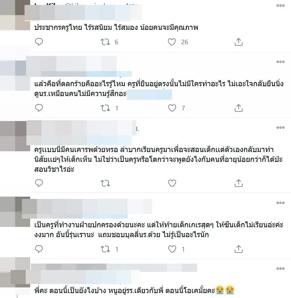Image resolution: width=291 pixels, height=298 pixels.
Task: Click the highlighted mention after ไม่มีความรู้สึกอะ
Action: click(x=149, y=95)
